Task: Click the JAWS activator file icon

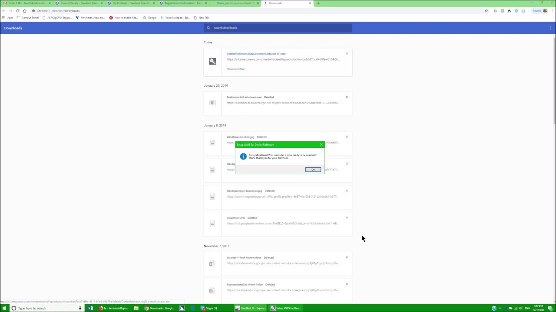Action: tap(212, 62)
